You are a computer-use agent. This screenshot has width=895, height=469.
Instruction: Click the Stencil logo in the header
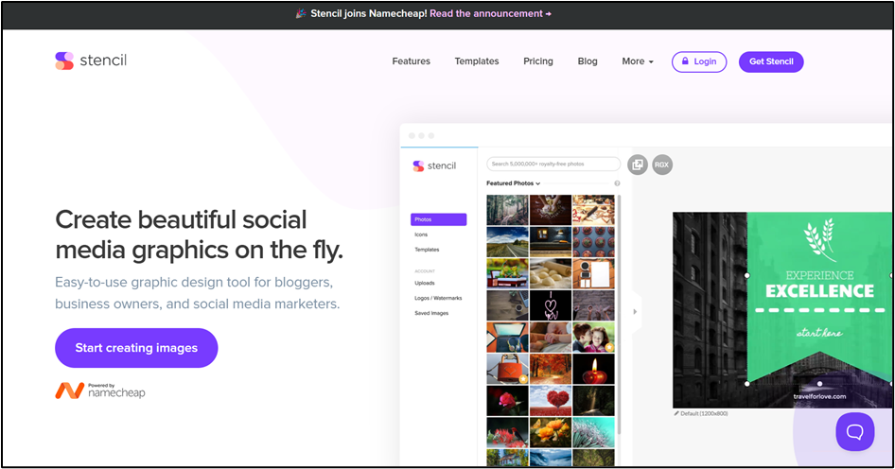[90, 61]
